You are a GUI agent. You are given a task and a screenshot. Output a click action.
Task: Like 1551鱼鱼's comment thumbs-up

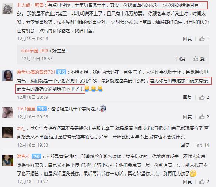[204, 117]
